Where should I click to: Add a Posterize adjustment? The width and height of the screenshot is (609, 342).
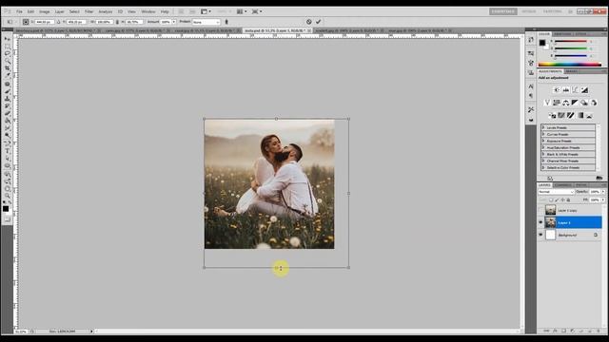(x=561, y=116)
